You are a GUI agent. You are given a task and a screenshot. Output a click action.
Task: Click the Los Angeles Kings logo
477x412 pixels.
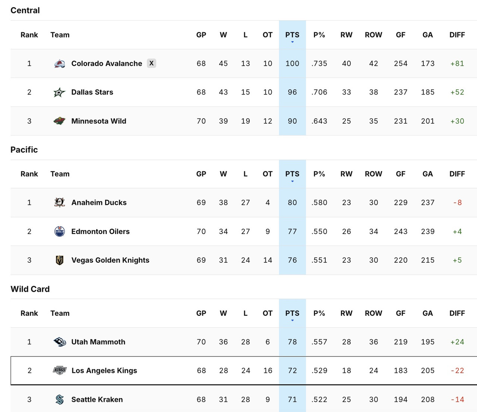point(60,371)
